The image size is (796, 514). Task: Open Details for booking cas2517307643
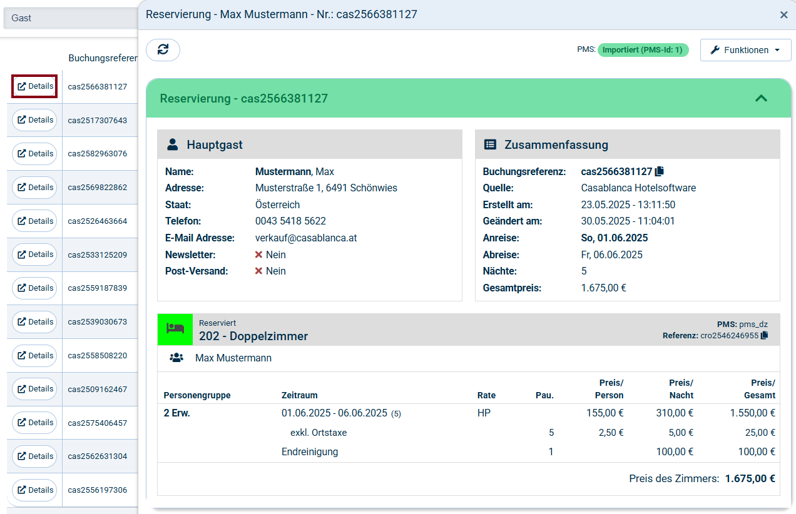coord(35,120)
